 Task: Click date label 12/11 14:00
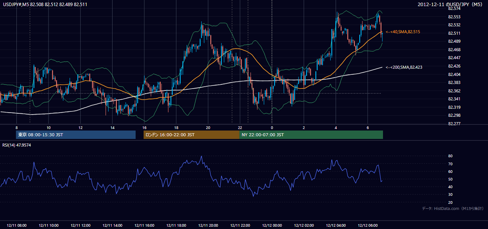pyautogui.click(x=112, y=226)
